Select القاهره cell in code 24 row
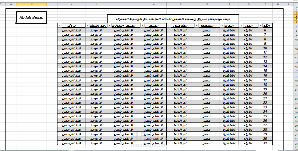This screenshot has width=298, height=151. [x=229, y=112]
